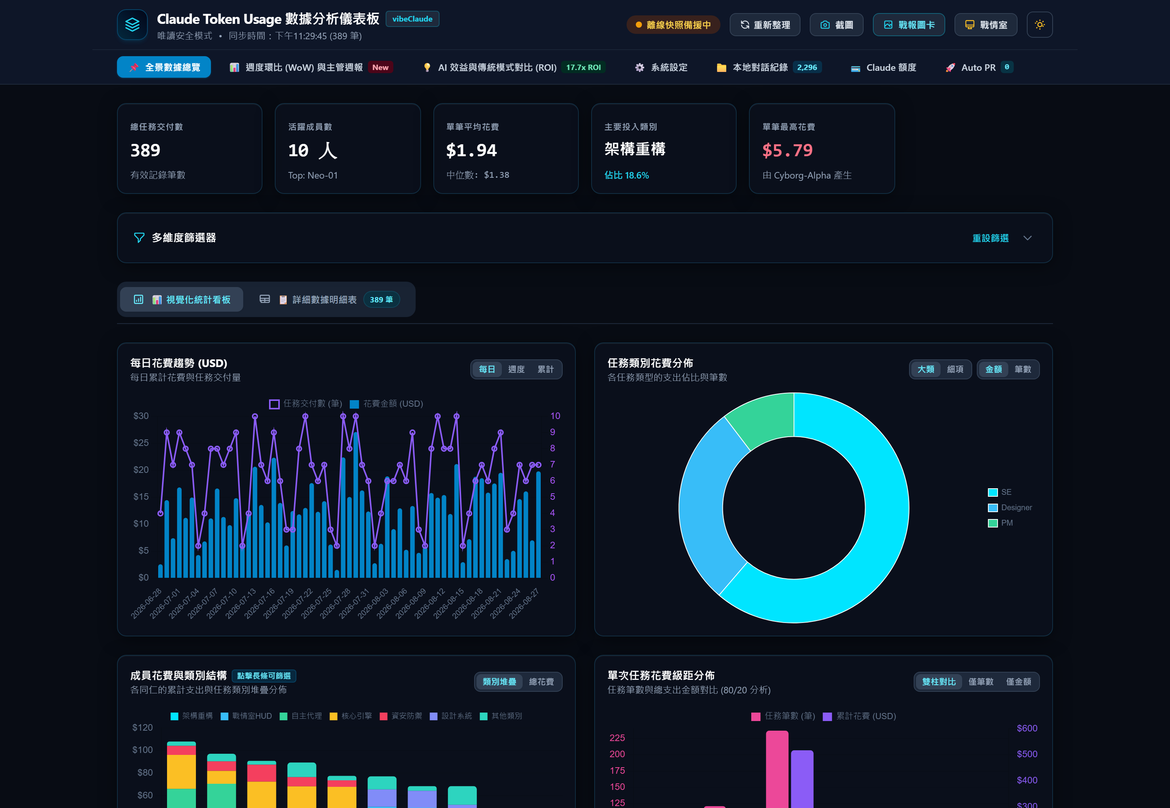Image resolution: width=1170 pixels, height=808 pixels.
Task: Click the camera icon on the 截圖 button
Action: click(x=825, y=25)
